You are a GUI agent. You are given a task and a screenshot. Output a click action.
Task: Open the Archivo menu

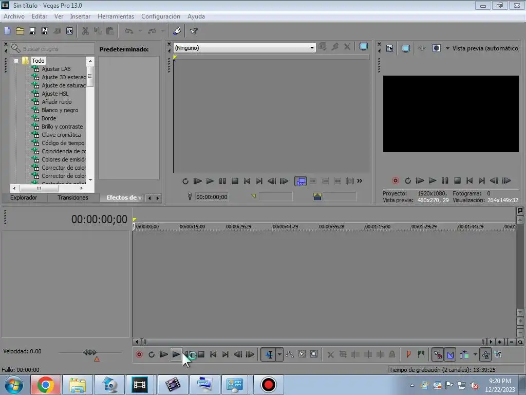click(14, 16)
